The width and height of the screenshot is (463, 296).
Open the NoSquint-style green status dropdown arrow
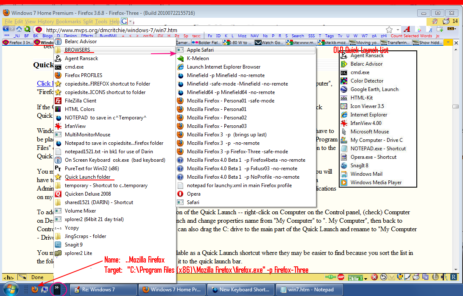pyautogui.click(x=366, y=278)
